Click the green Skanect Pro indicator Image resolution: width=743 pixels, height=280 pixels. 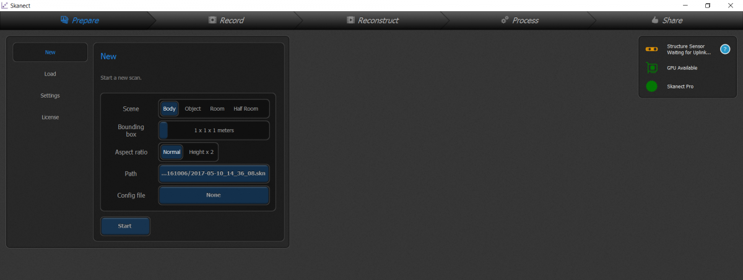(651, 87)
